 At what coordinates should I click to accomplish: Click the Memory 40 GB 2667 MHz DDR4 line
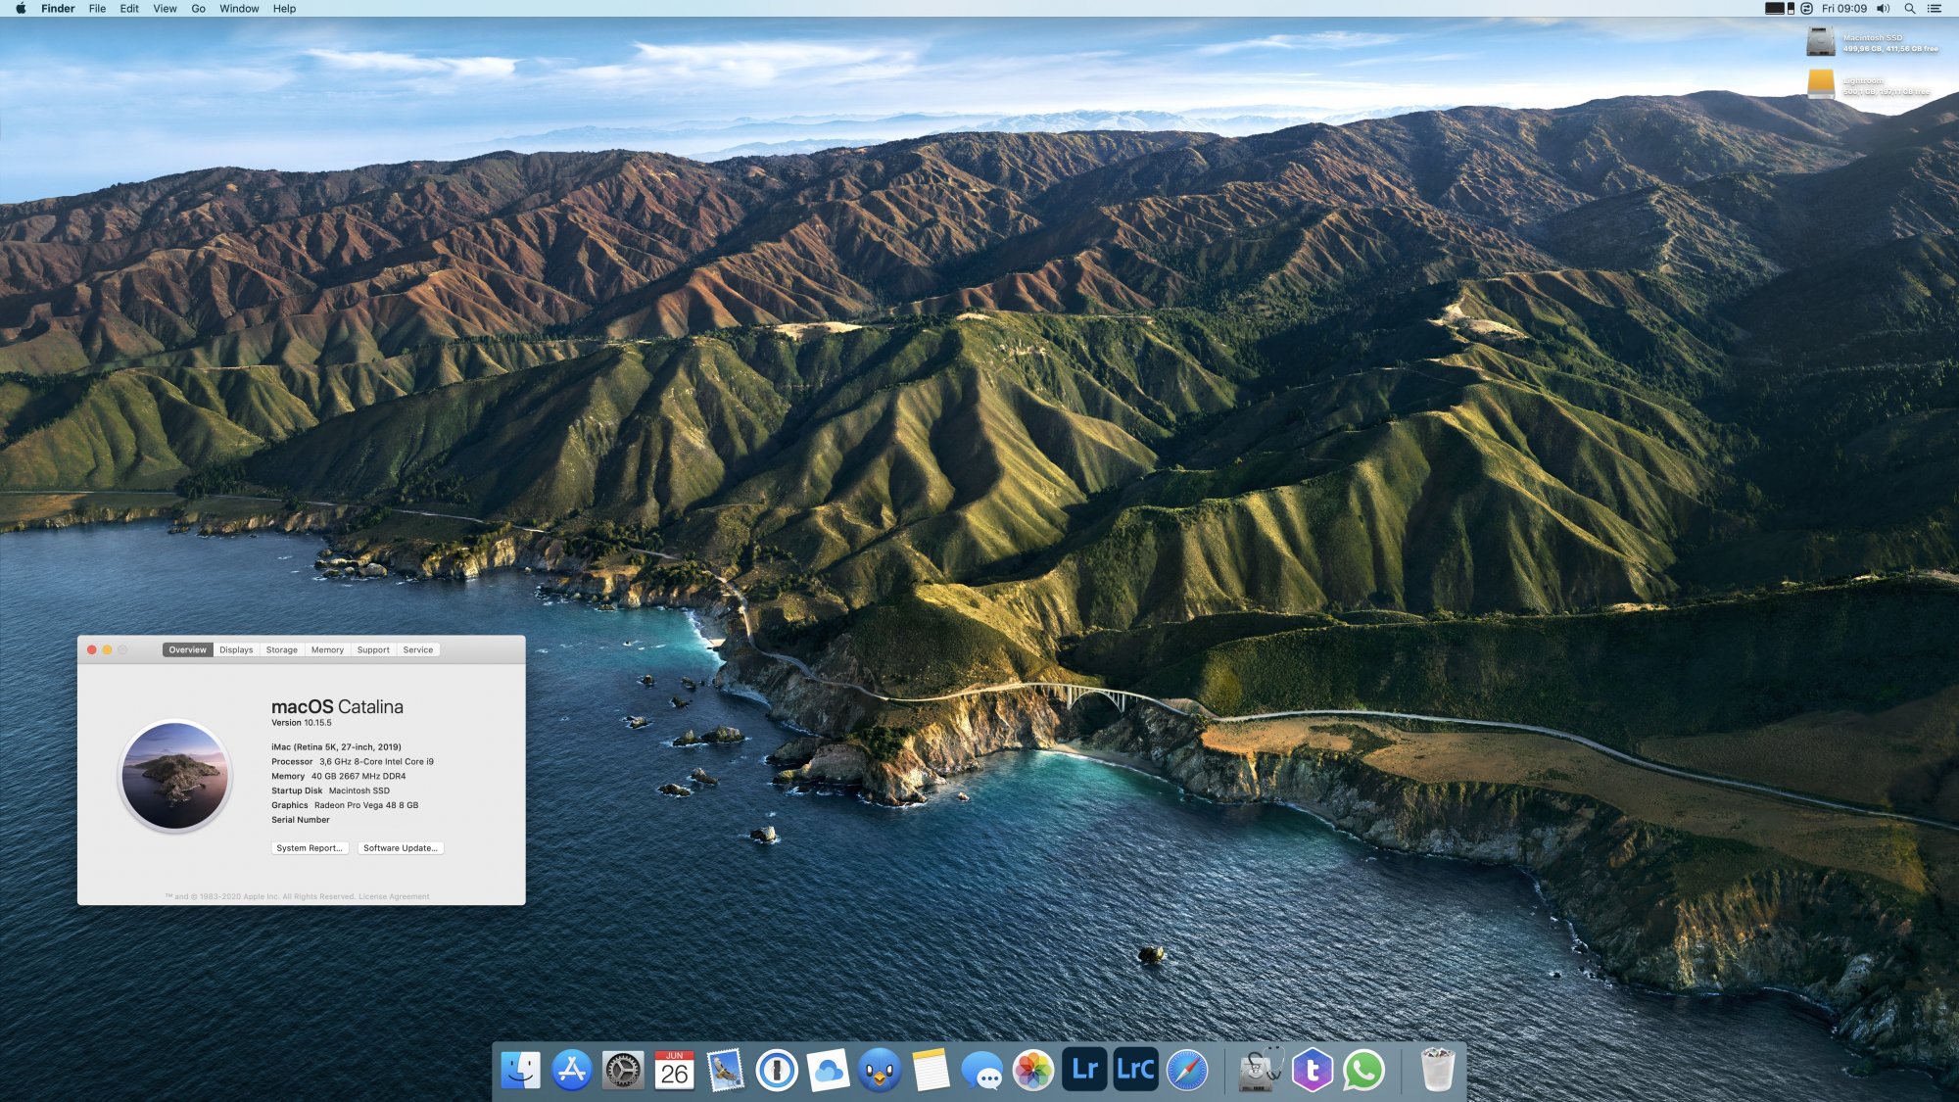[x=339, y=777]
